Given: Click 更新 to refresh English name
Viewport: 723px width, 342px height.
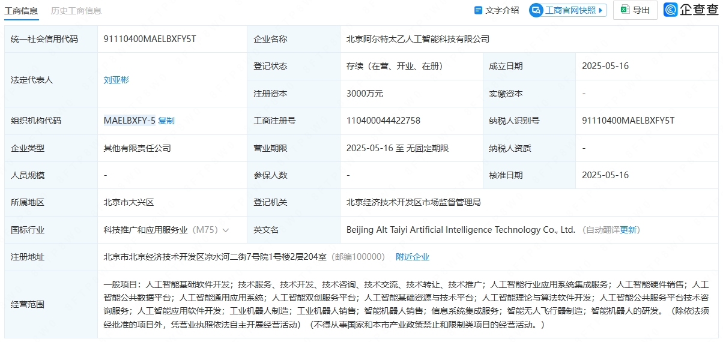Looking at the screenshot, I should [628, 230].
